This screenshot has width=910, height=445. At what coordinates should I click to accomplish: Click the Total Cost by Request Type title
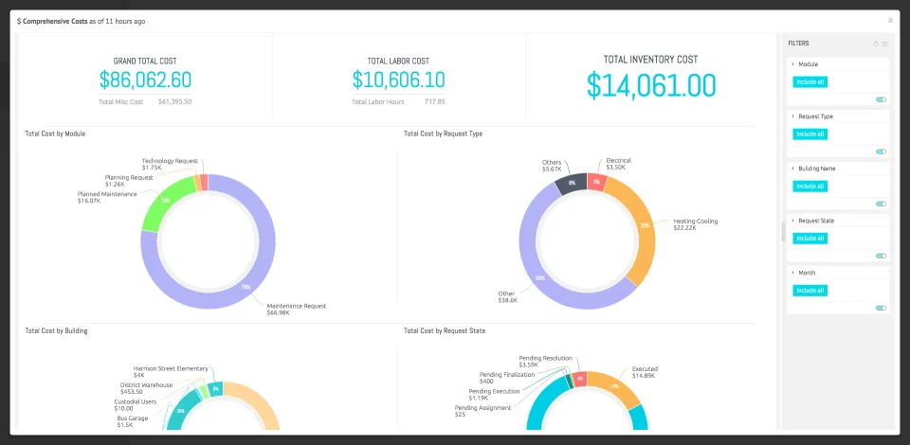443,133
